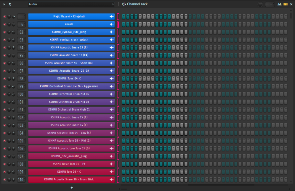
Task: Click the KSHMR Acoustic Low Tom 03 (D) channel
Action: pos(69,149)
